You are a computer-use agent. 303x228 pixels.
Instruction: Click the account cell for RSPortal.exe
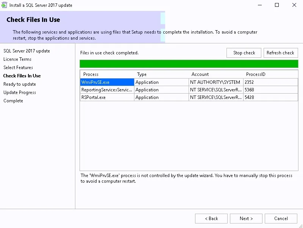[216, 97]
